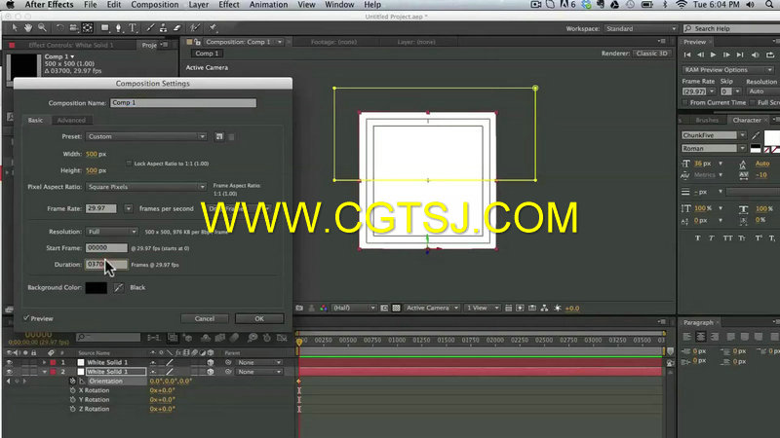
Task: Expand layer 1 White Solid 1 properties
Action: (44, 362)
